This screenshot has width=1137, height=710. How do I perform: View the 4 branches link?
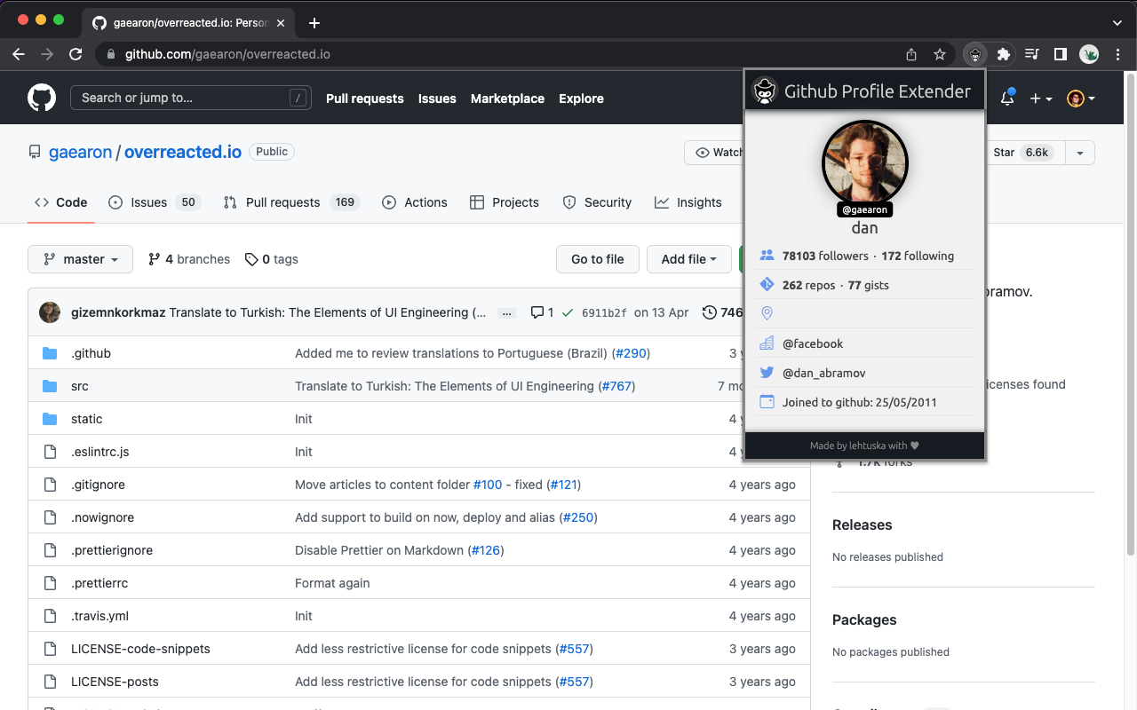[189, 259]
